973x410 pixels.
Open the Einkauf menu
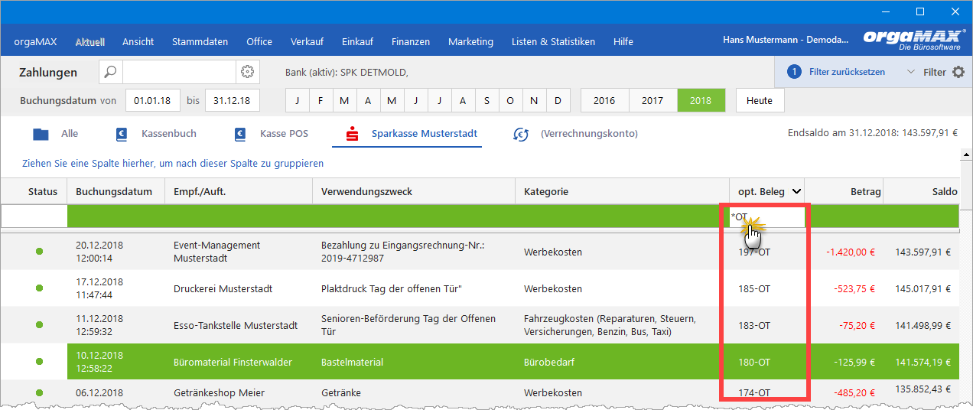click(x=357, y=41)
